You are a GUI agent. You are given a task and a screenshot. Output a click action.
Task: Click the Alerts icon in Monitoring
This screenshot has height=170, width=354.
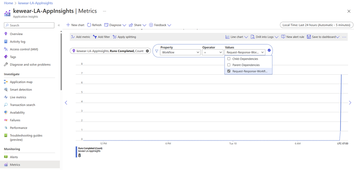(x=6, y=157)
